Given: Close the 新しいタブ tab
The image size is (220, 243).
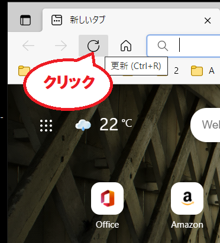Looking at the screenshot, I should (208, 21).
